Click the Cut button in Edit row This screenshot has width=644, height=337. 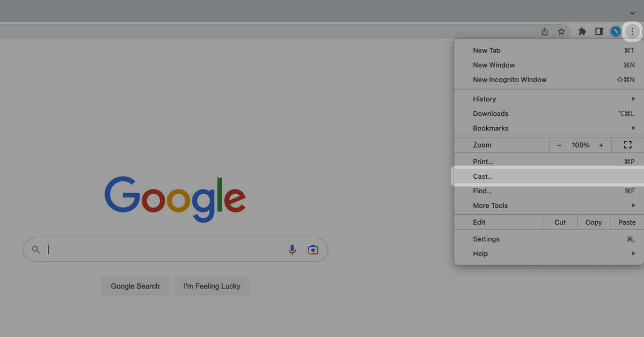click(x=560, y=222)
